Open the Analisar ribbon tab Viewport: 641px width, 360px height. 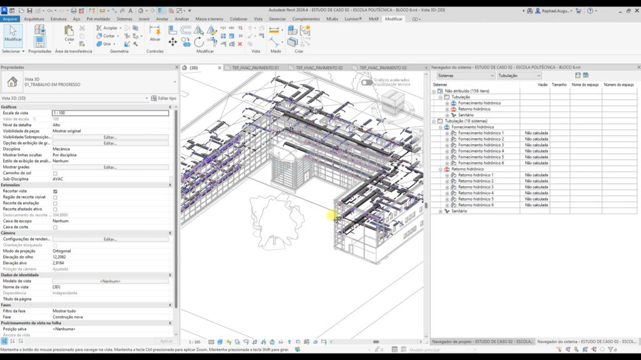coord(182,19)
